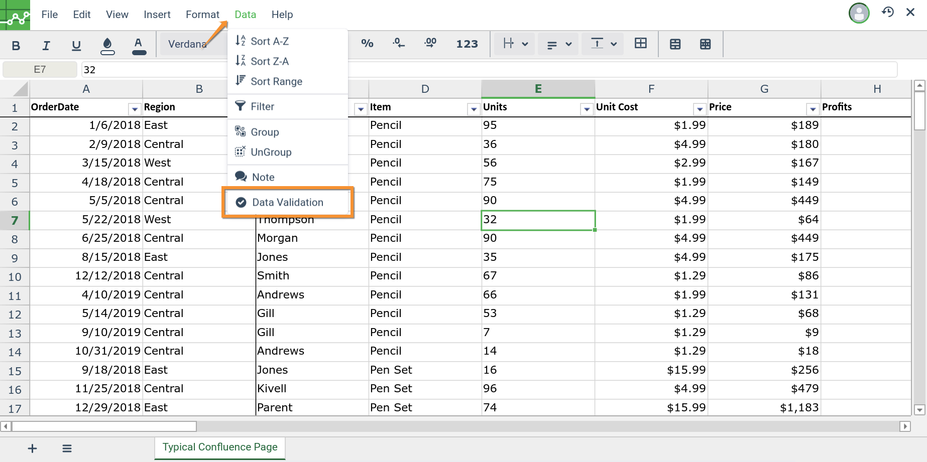
Task: Open the version history icon
Action: pyautogui.click(x=887, y=13)
